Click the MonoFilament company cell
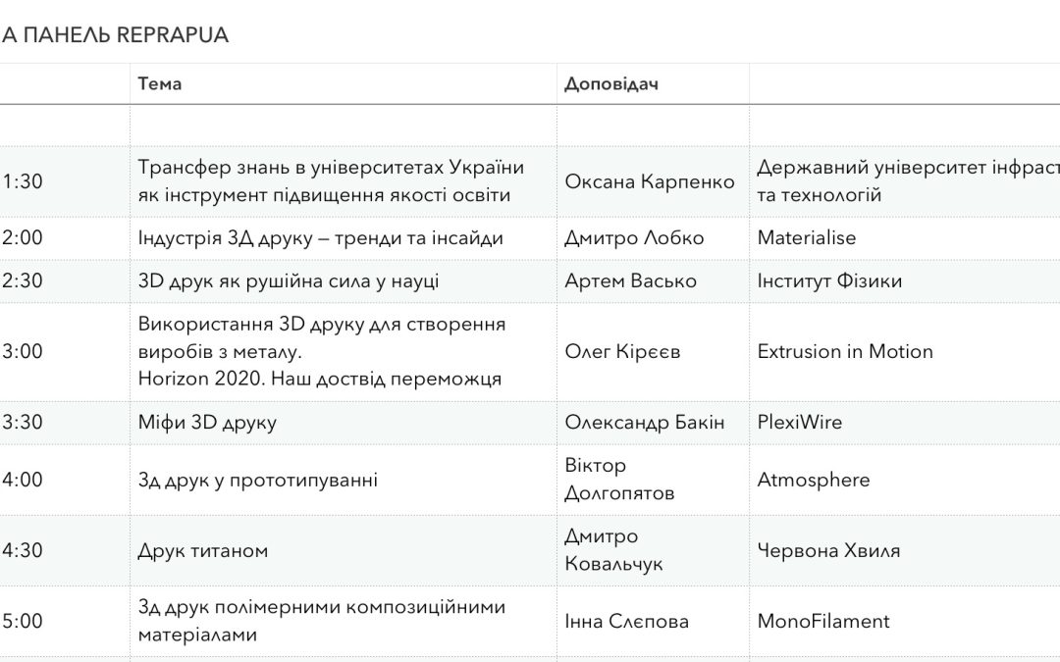The width and height of the screenshot is (1060, 662). 823,621
